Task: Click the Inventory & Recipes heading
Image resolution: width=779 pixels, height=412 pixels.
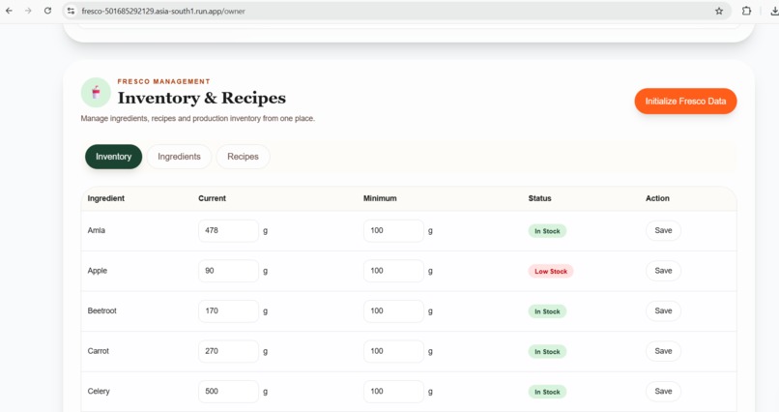Action: [202, 98]
